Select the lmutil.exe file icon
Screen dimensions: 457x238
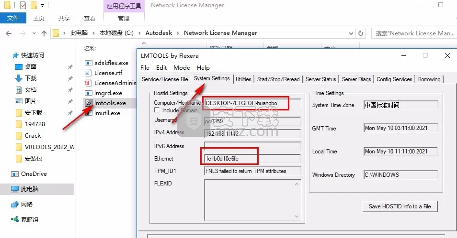tap(88, 113)
